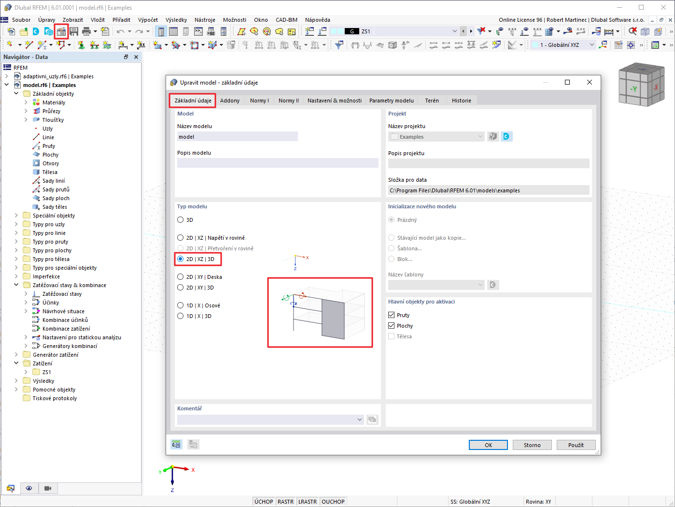Open the edit model base data icon
Screen dimensions: 675x507
[61, 31]
